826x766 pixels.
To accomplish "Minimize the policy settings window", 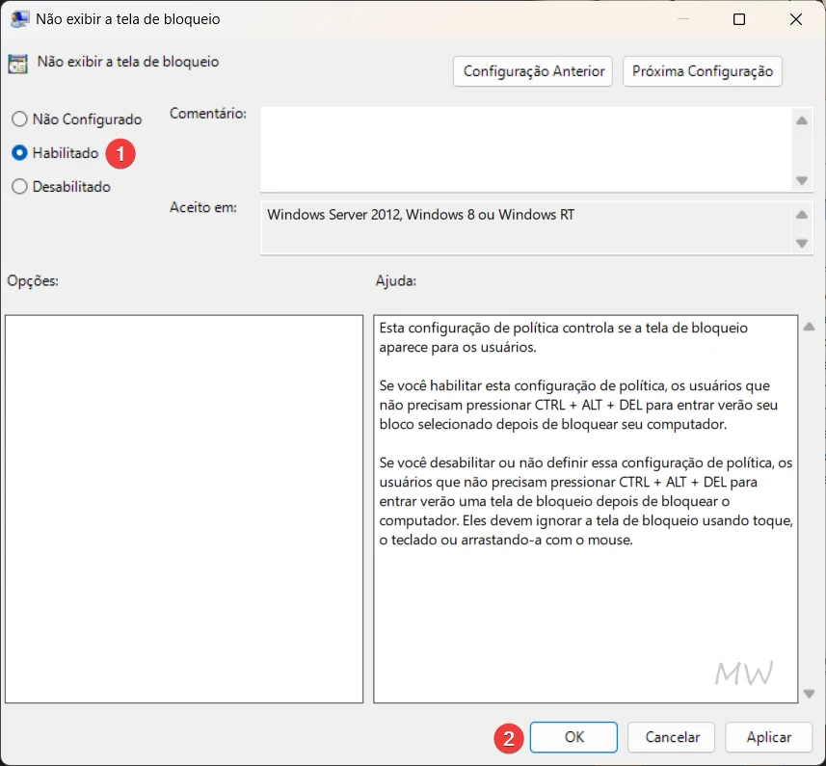I will pyautogui.click(x=684, y=18).
